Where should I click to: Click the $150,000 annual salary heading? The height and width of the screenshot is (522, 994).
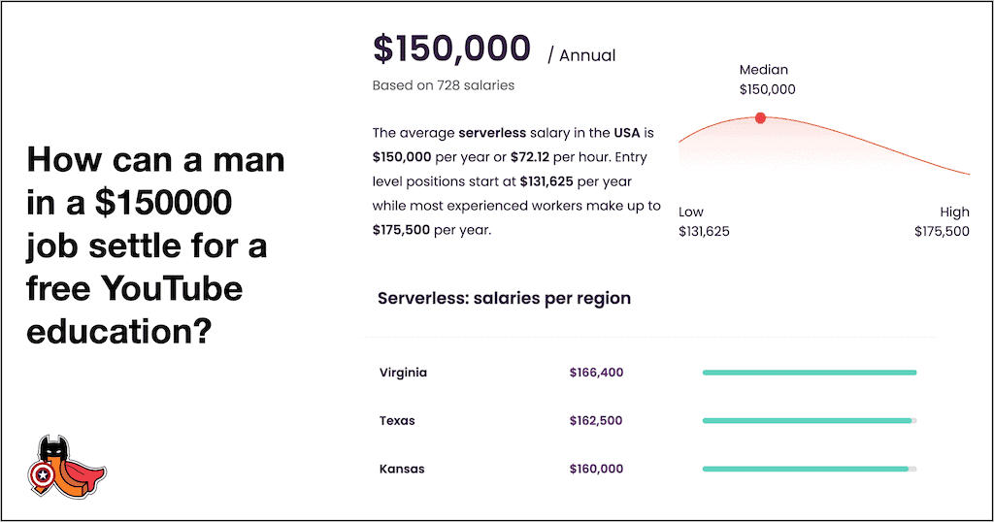pos(451,49)
